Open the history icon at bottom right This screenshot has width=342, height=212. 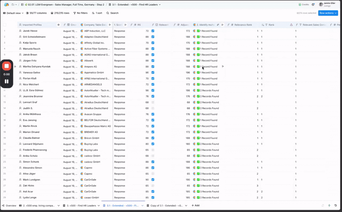point(336,205)
